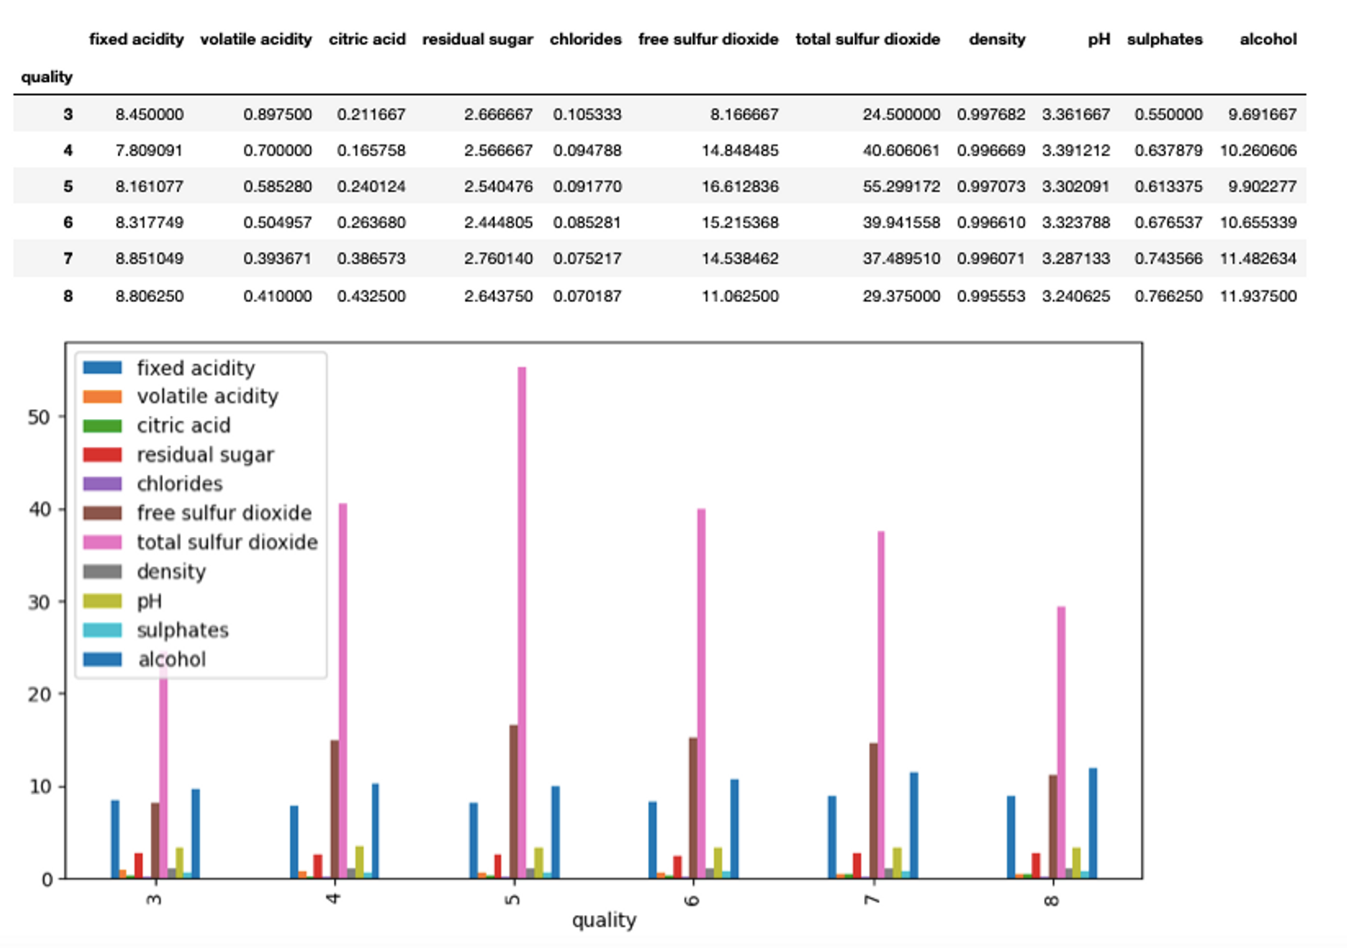Click the residual sugar red legend swatch
Screen dimensions: 1347x948
click(x=102, y=455)
